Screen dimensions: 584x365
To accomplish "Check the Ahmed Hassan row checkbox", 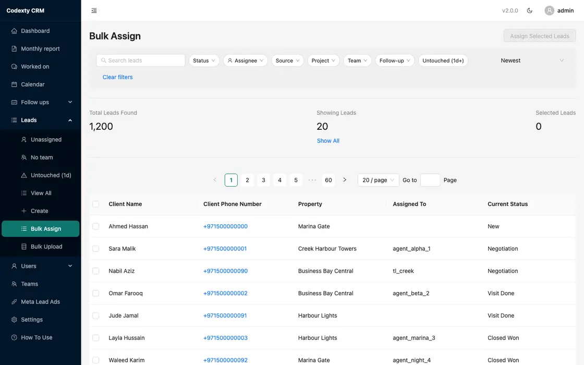I will 96,226.
